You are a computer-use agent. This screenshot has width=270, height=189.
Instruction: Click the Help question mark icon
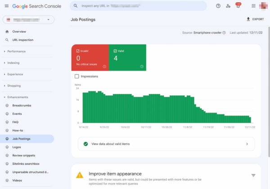tap(218, 6)
